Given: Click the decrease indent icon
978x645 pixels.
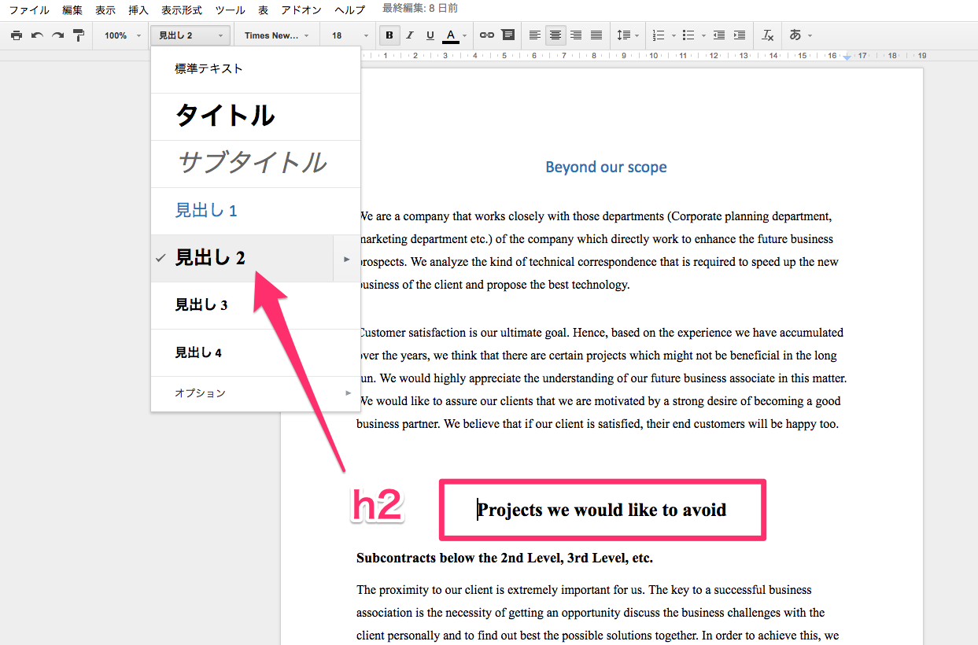Looking at the screenshot, I should tap(718, 35).
